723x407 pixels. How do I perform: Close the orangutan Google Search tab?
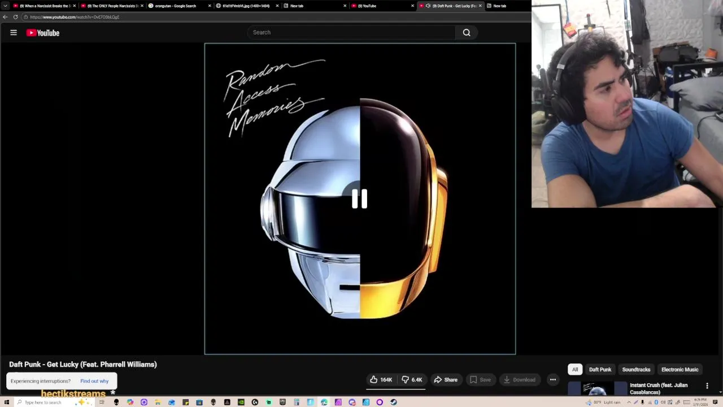210,6
